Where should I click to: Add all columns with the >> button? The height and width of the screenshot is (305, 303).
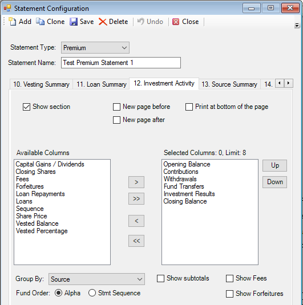(136, 198)
